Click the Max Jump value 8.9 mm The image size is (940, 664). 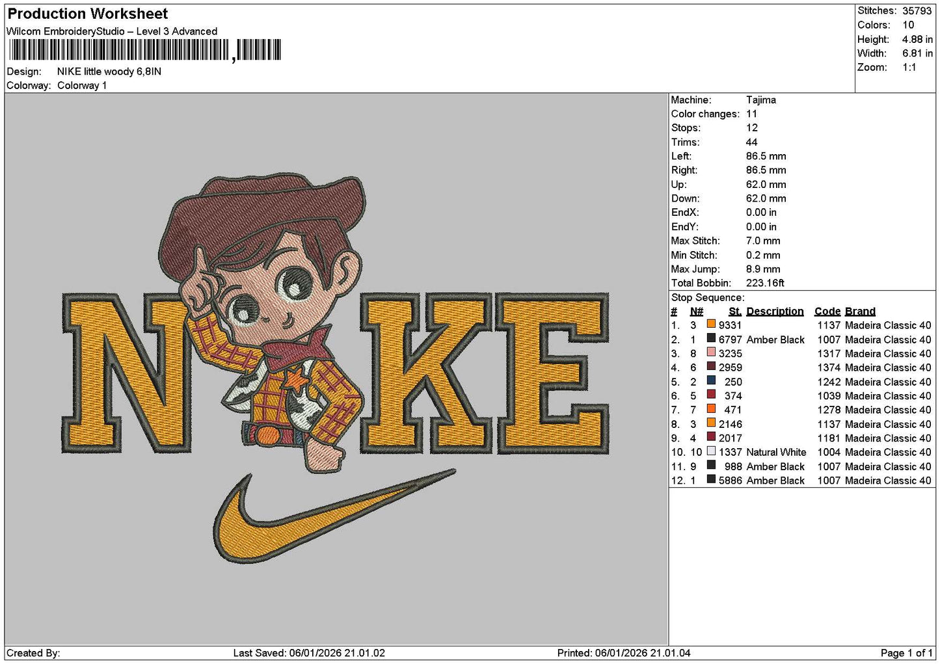coord(763,269)
